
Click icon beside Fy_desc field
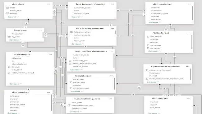pos(9,37)
